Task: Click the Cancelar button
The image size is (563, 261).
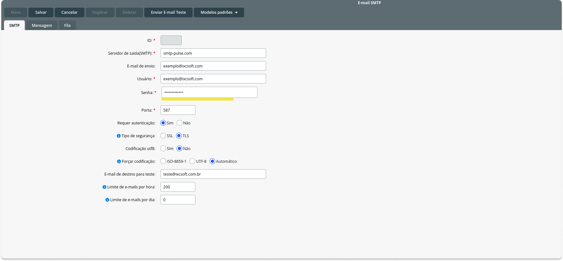Action: (69, 12)
